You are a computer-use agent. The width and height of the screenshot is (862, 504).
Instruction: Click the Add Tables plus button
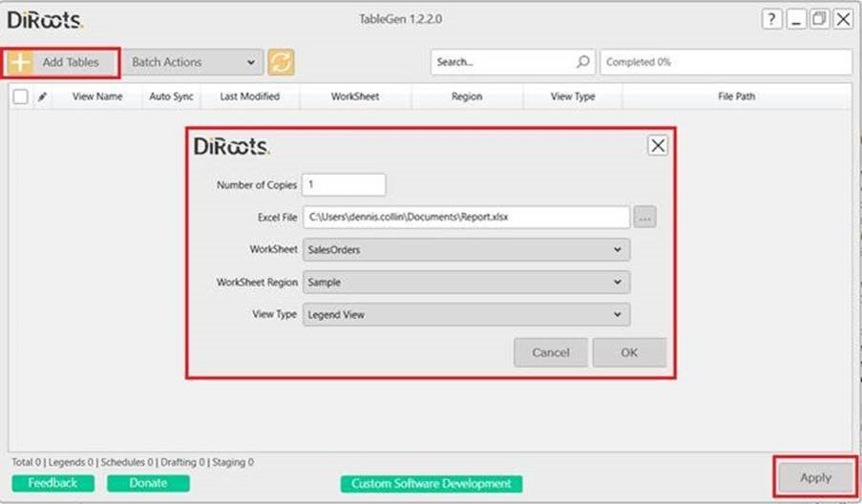coord(61,62)
